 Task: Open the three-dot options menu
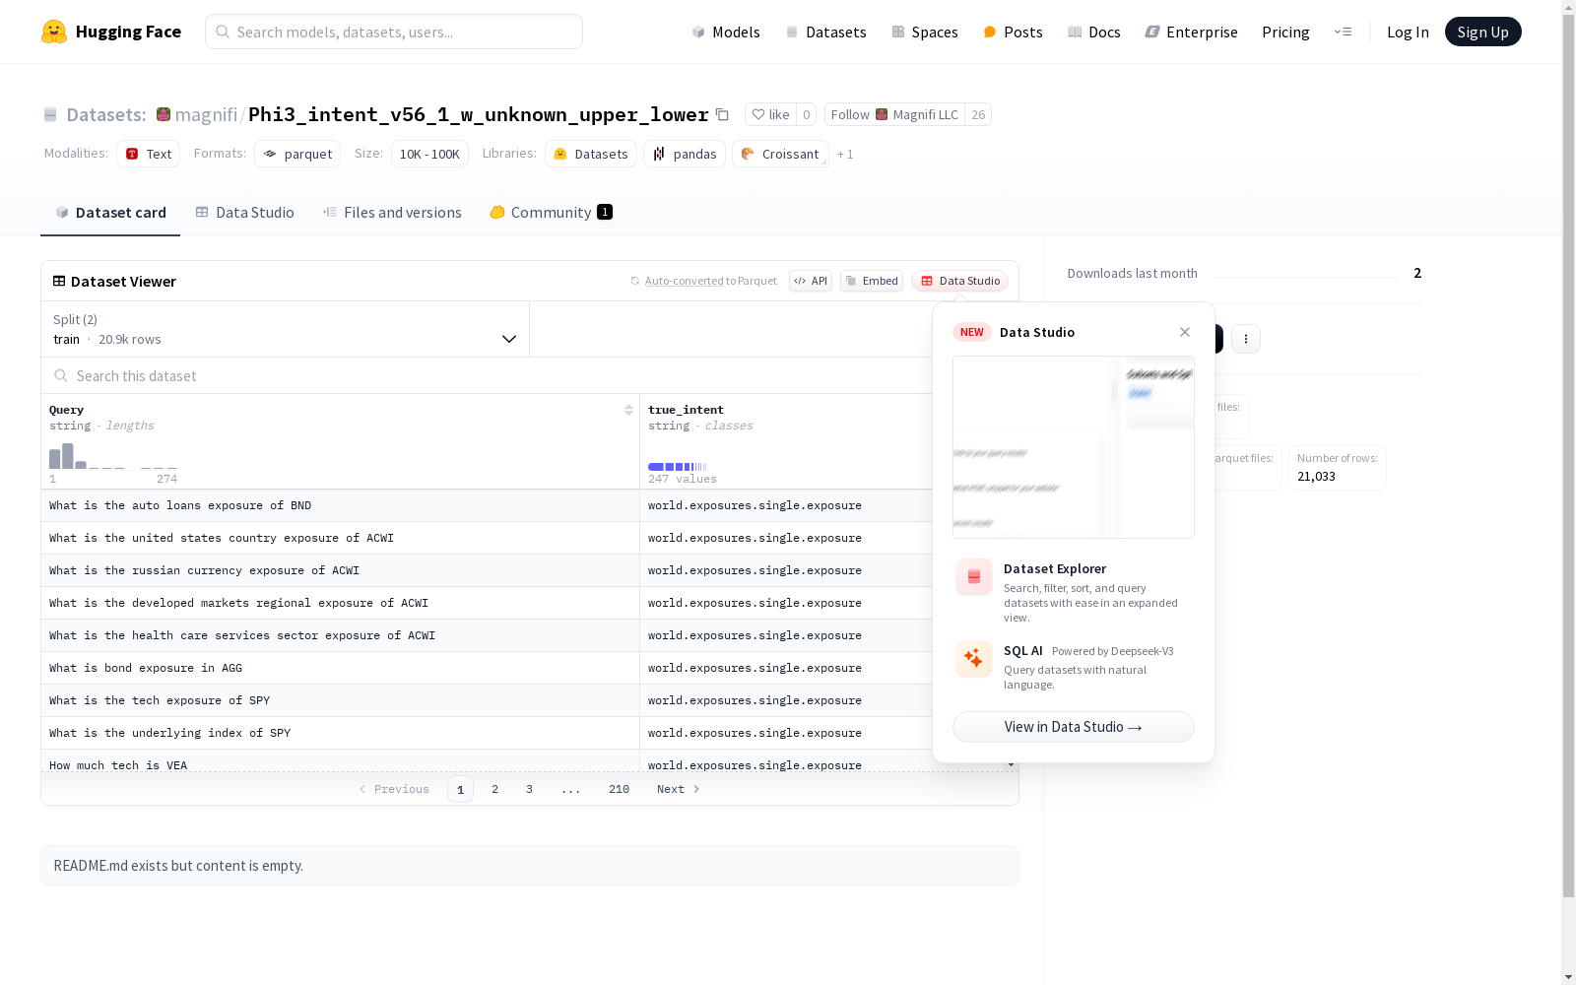point(1246,339)
